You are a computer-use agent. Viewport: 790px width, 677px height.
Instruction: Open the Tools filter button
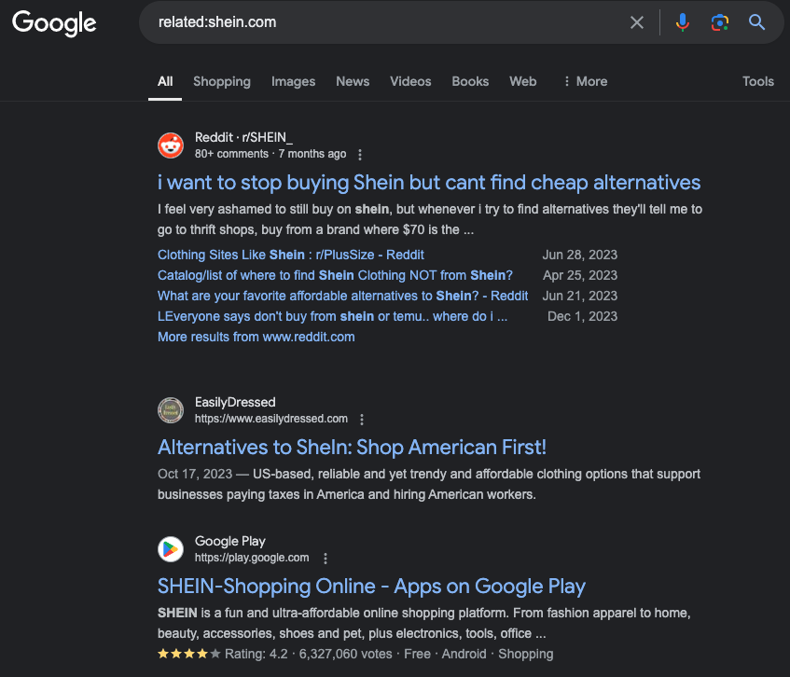tap(757, 81)
